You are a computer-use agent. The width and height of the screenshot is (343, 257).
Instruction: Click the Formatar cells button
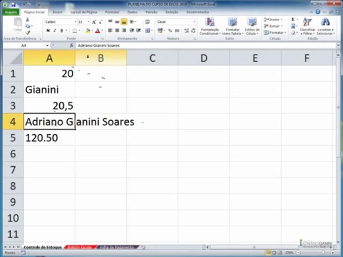pos(275,33)
